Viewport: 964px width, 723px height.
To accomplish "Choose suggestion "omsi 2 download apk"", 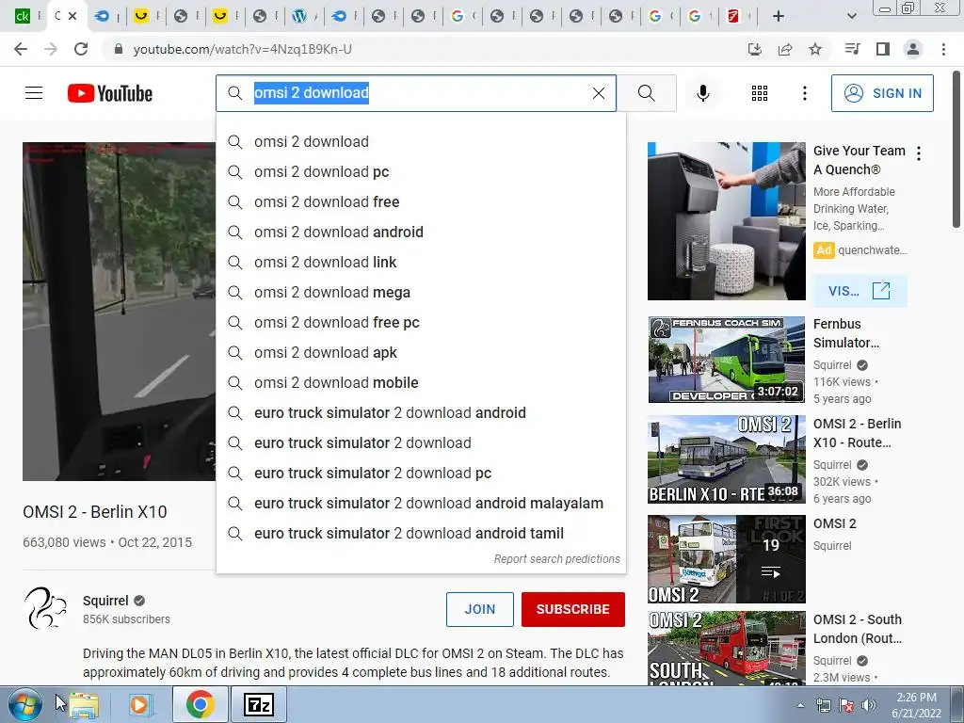I will pyautogui.click(x=421, y=352).
